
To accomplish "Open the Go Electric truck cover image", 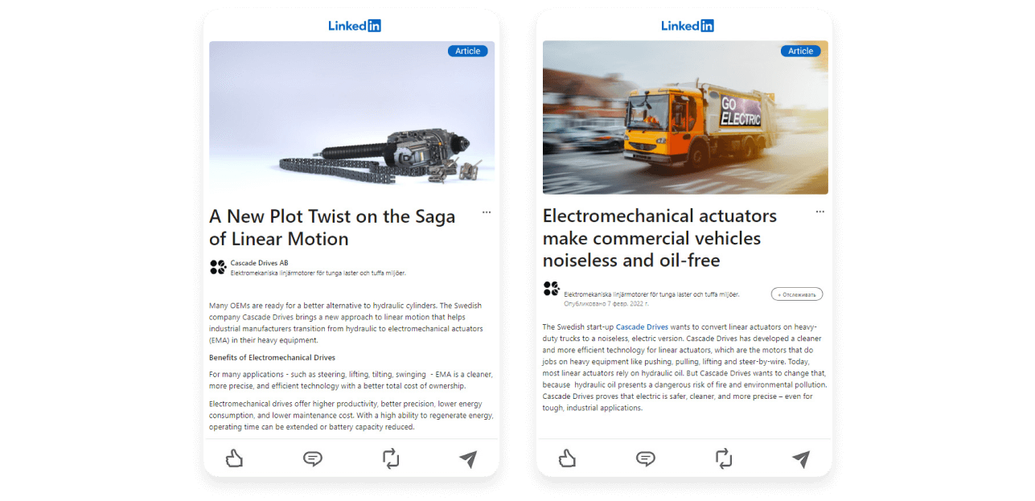I will (x=685, y=117).
